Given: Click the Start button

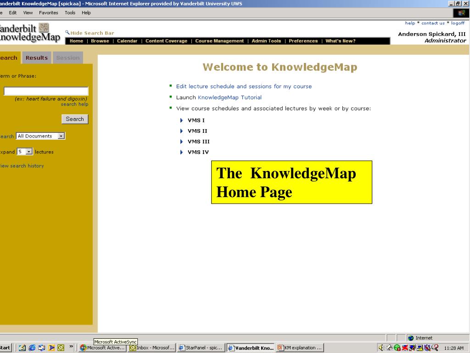Looking at the screenshot, I should (x=6, y=347).
